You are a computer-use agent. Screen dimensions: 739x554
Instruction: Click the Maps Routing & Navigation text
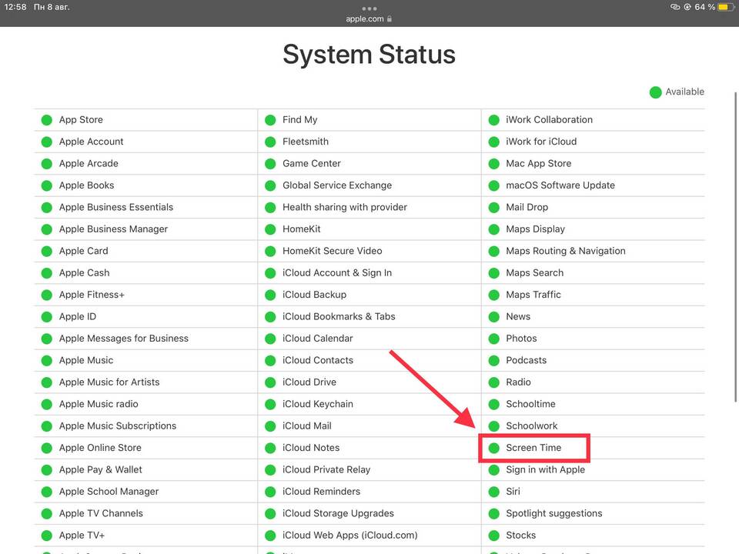click(566, 251)
